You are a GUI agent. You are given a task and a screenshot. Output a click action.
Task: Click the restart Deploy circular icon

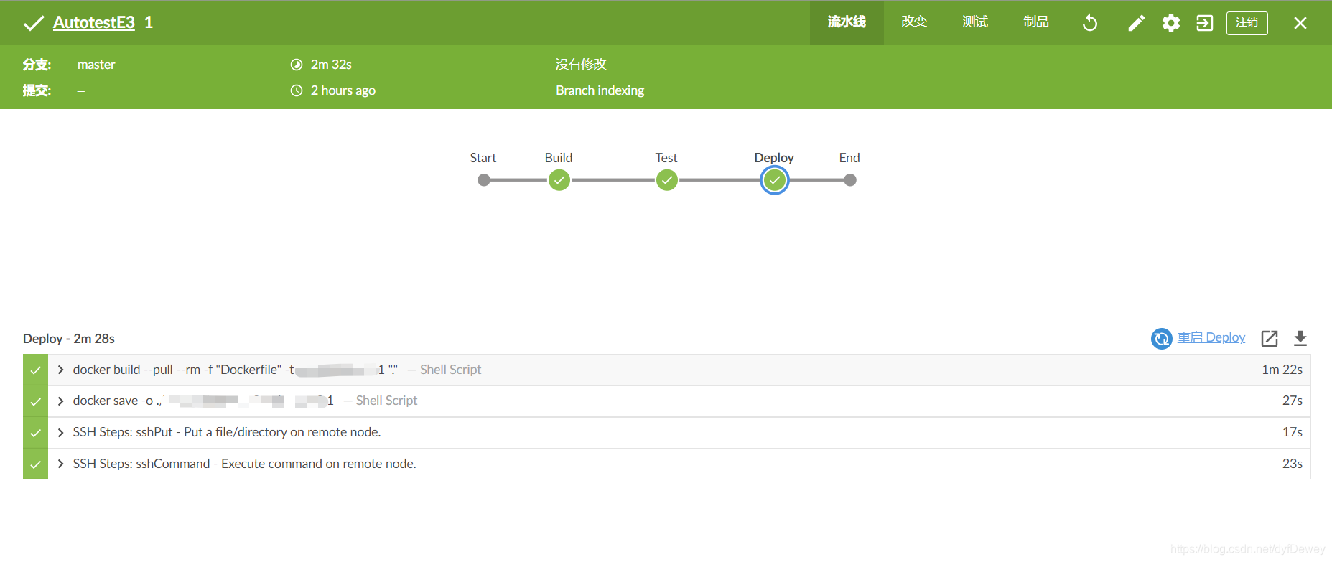click(1161, 338)
